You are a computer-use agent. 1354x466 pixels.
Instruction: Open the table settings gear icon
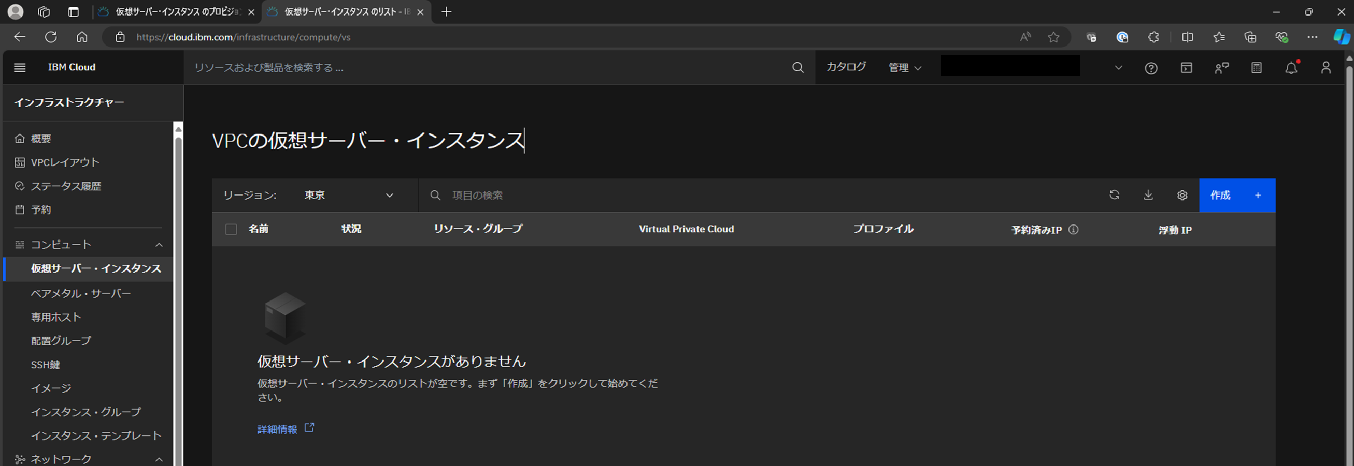click(x=1182, y=195)
